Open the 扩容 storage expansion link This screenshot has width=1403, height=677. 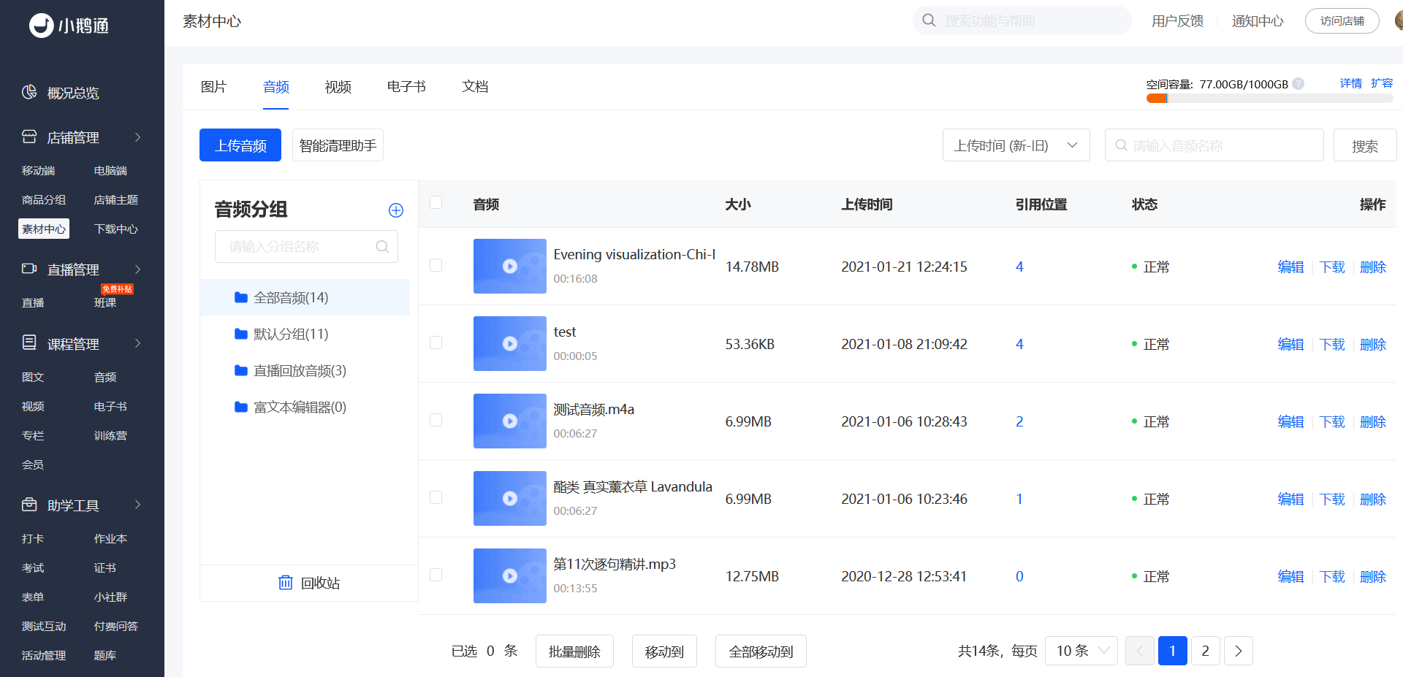coord(1382,83)
